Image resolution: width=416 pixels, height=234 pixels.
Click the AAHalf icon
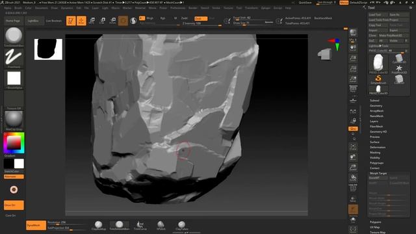coord(353,79)
